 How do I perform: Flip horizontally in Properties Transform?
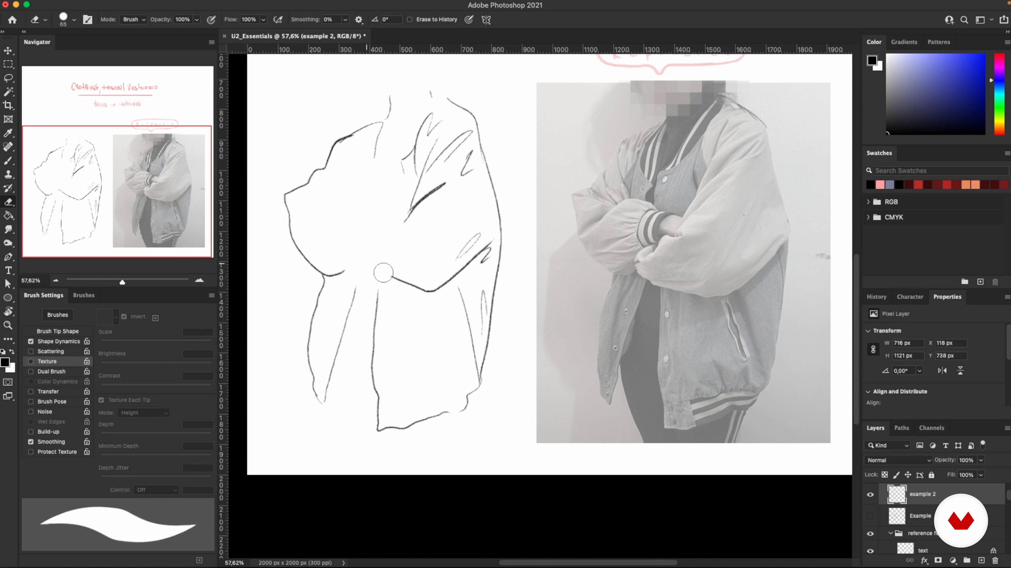(942, 371)
